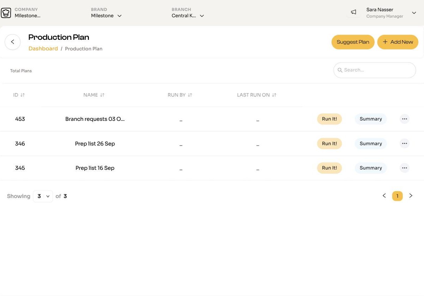Open Summary for plan 453

tap(371, 119)
